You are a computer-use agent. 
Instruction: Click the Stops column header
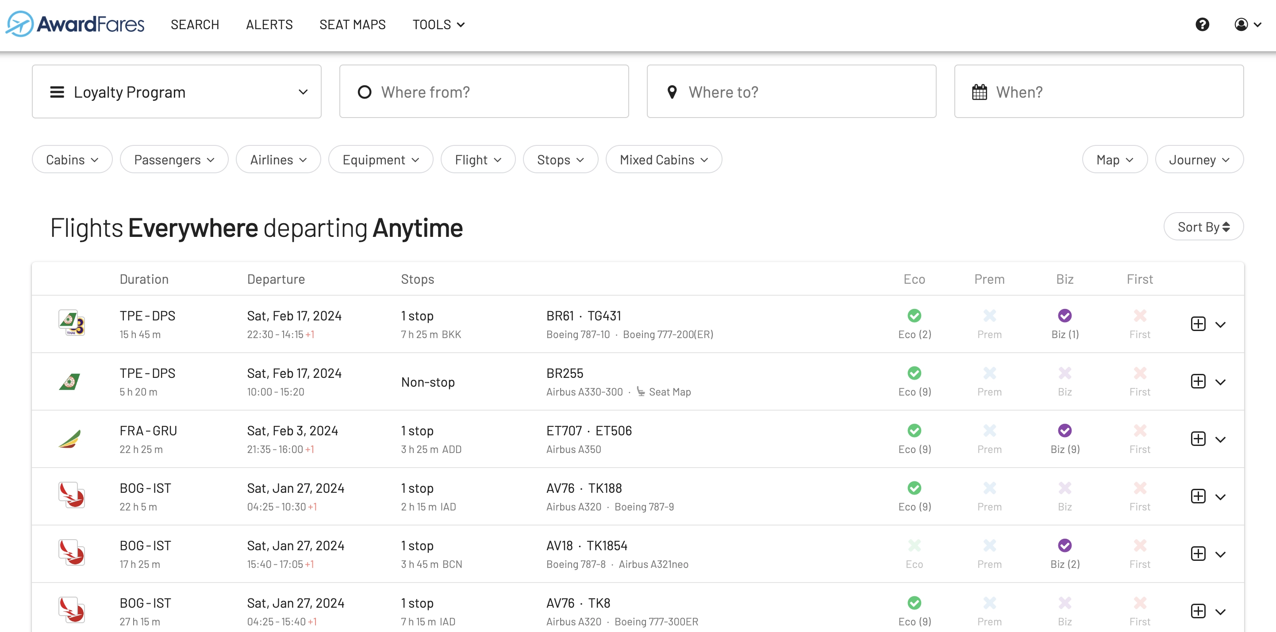(x=417, y=279)
